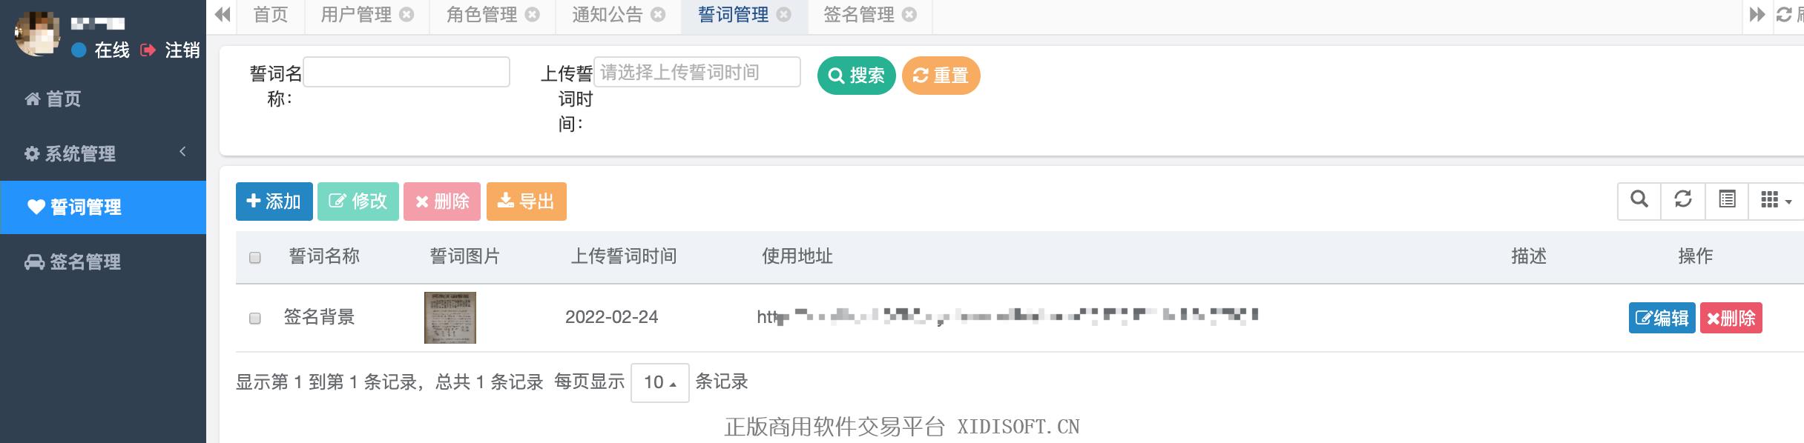This screenshot has height=443, width=1804.
Task: Click the 注销 logout icon
Action: click(148, 50)
